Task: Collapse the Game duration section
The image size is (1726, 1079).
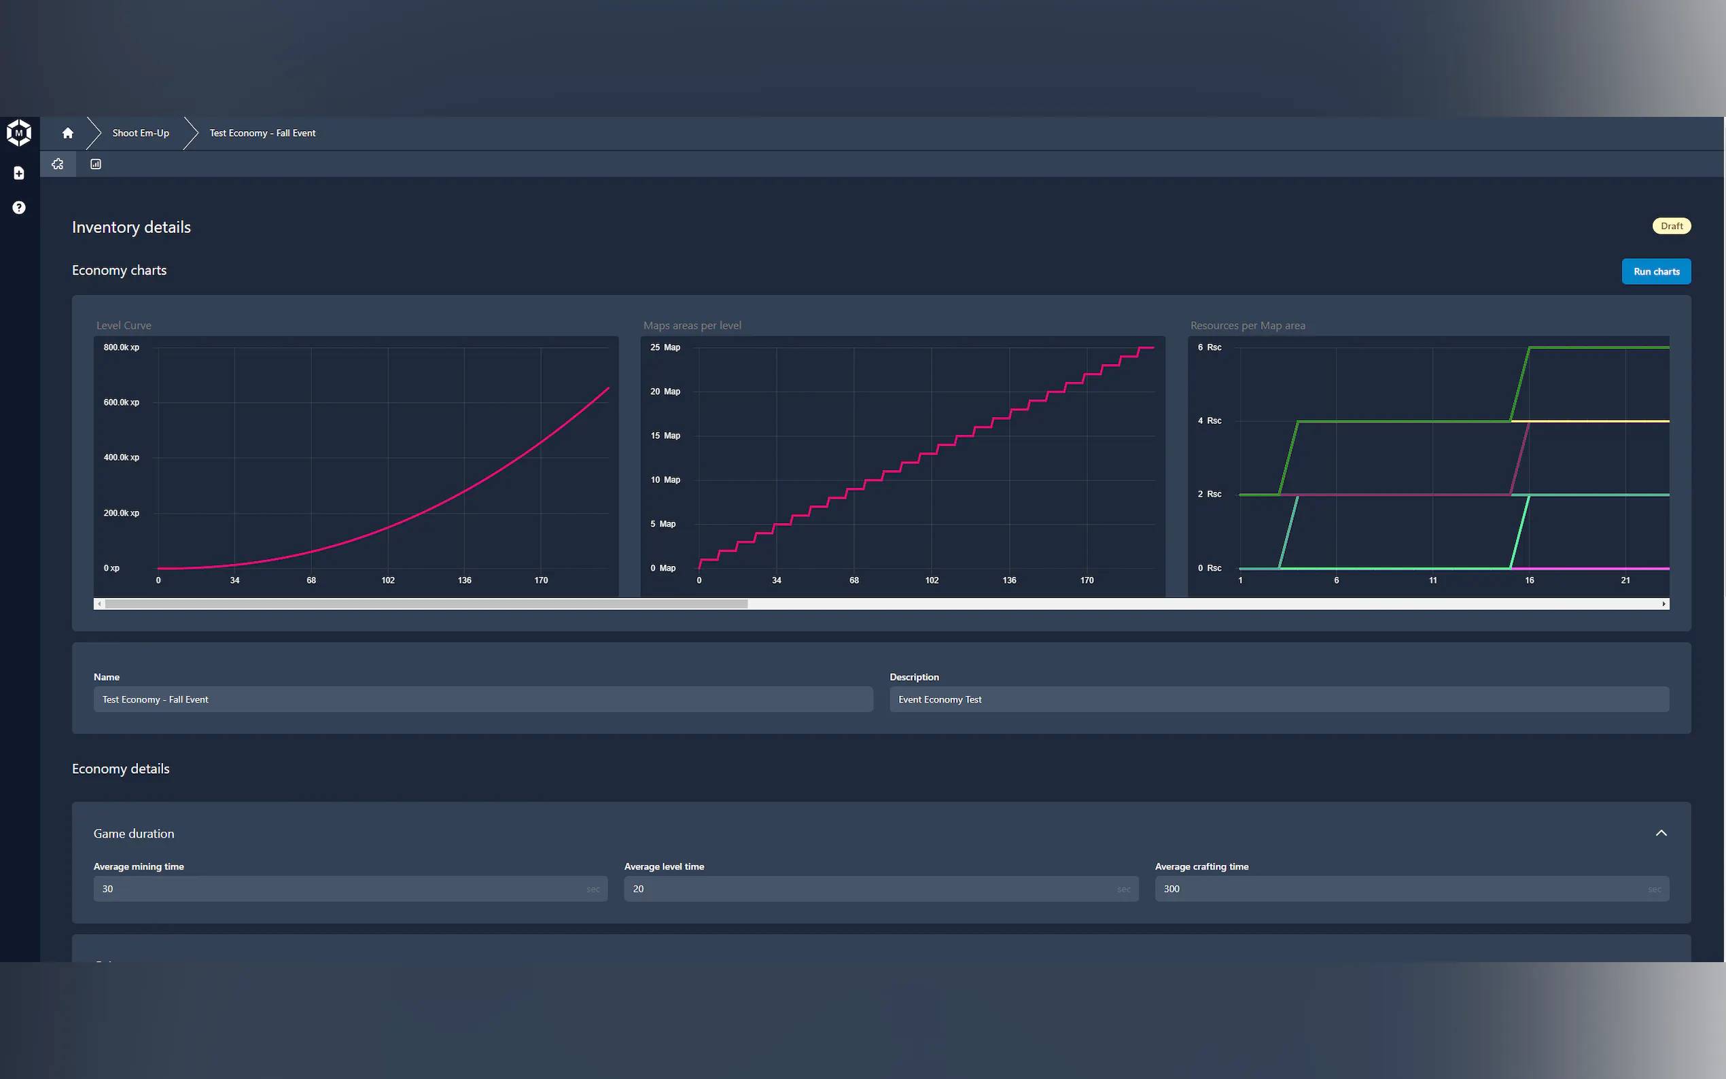Action: point(1660,833)
